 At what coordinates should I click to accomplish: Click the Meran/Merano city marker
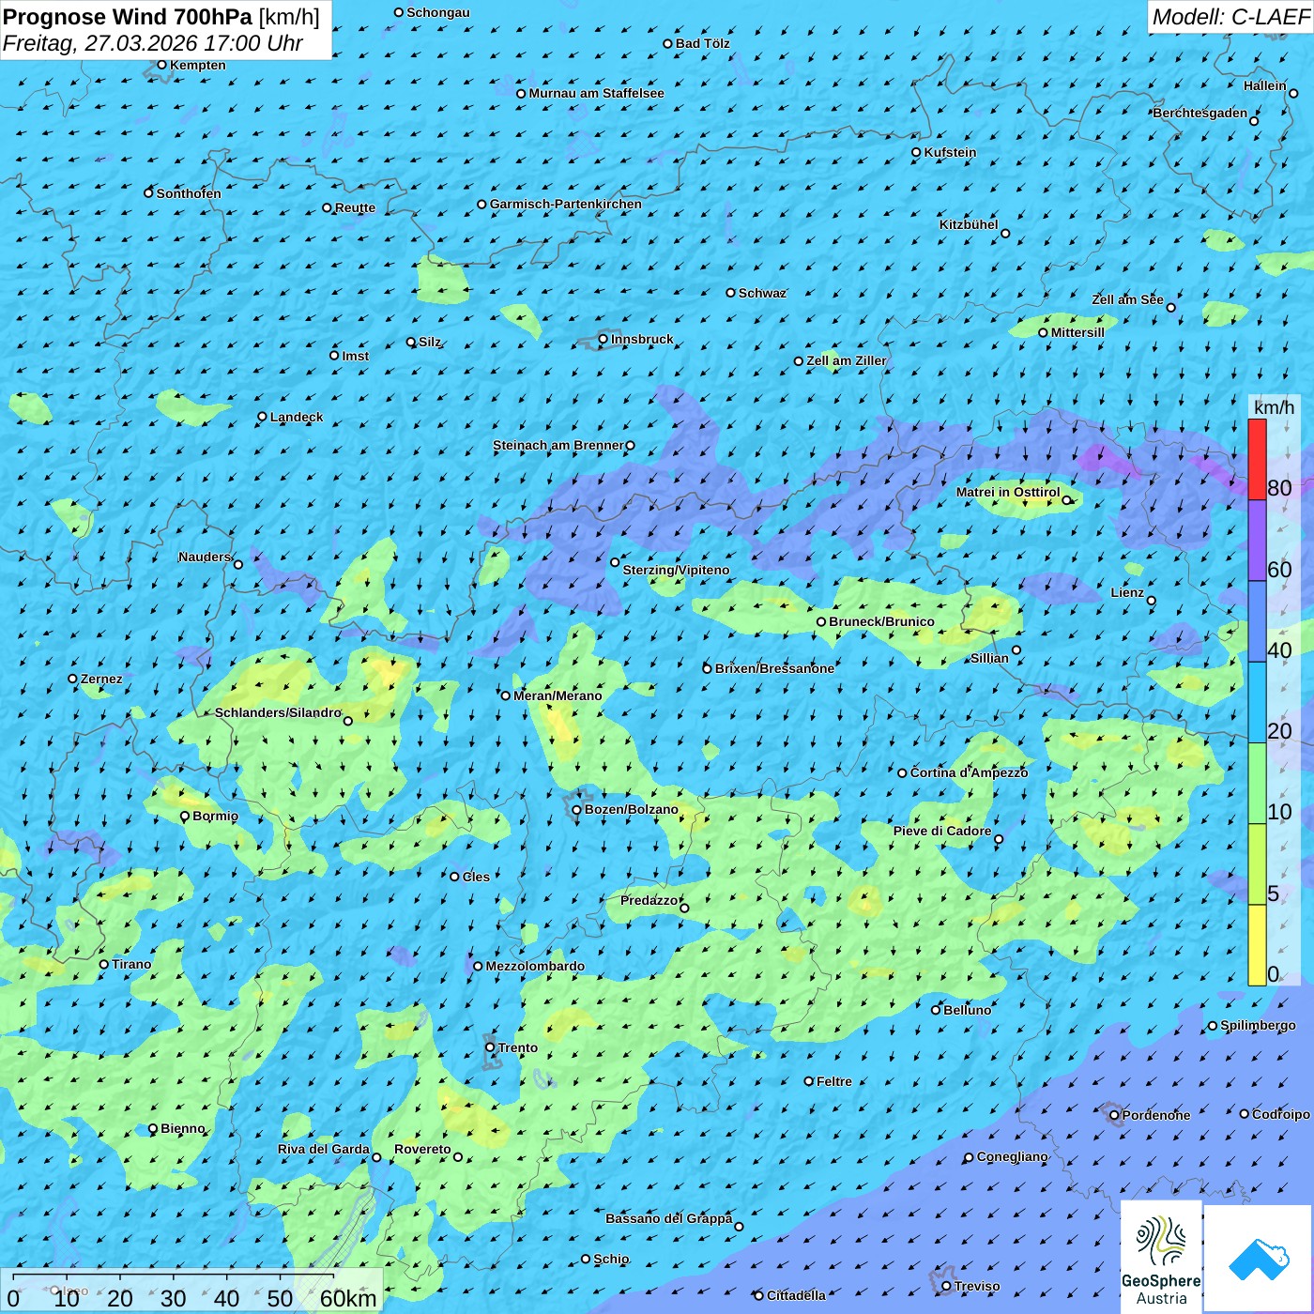tap(506, 695)
